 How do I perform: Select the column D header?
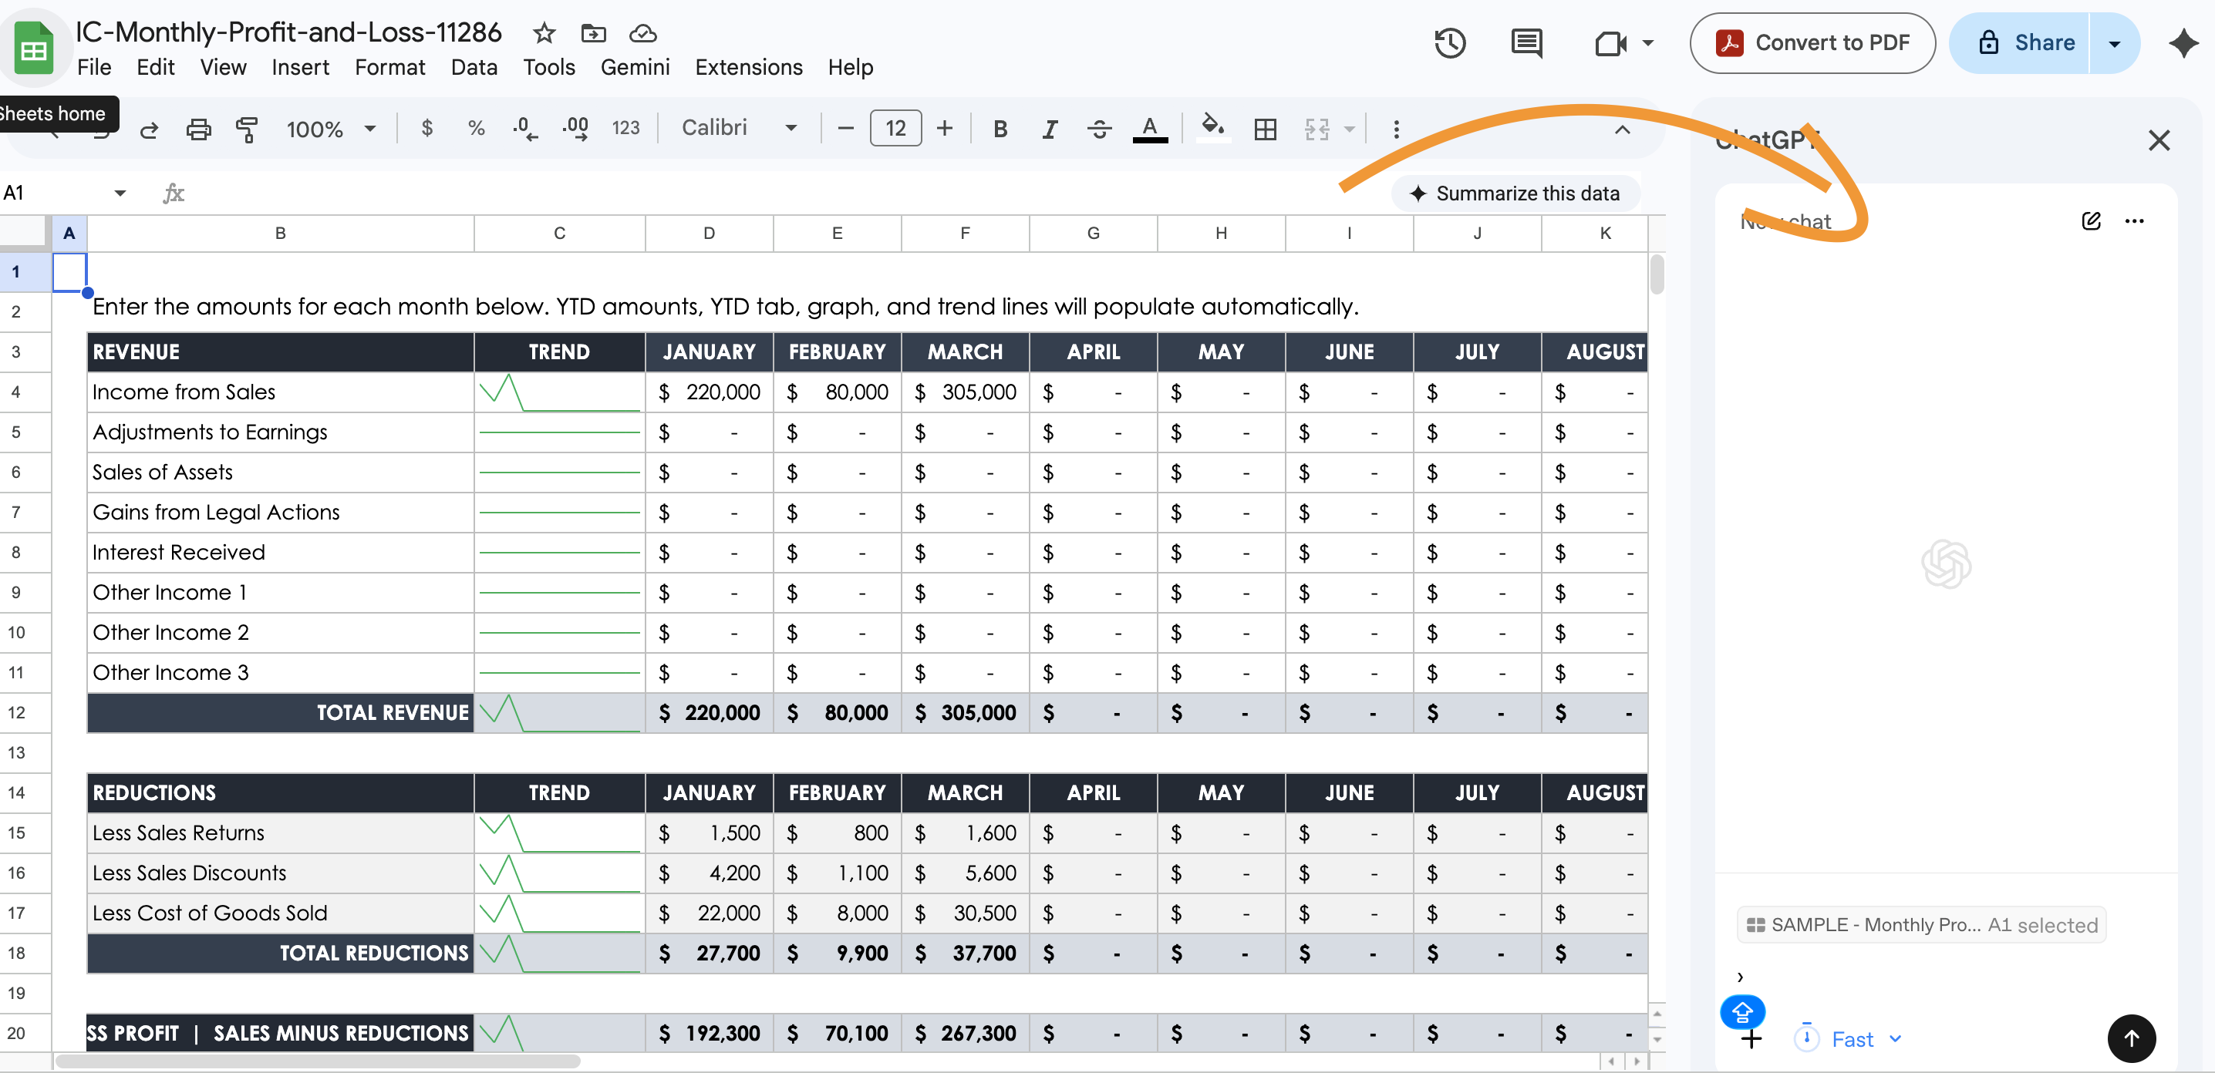(709, 233)
